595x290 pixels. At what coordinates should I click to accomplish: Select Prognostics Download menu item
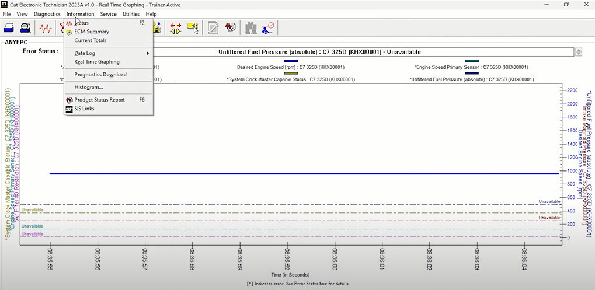tap(100, 74)
